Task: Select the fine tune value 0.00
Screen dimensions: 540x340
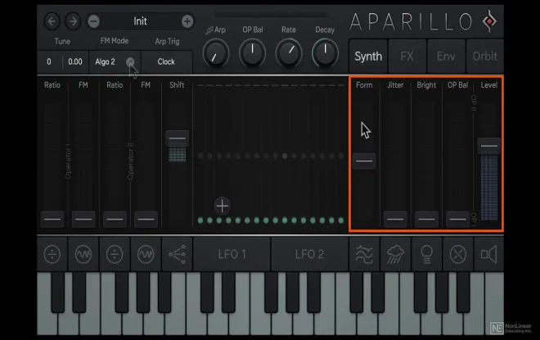Action: [75, 61]
